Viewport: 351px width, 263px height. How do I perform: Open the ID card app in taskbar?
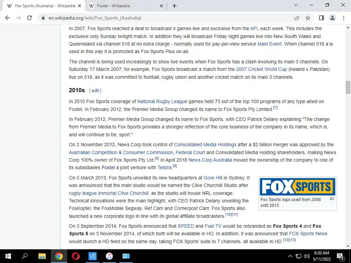tap(126, 256)
